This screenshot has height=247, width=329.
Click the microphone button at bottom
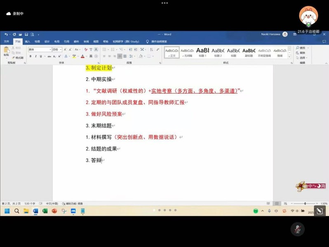tap(297, 229)
